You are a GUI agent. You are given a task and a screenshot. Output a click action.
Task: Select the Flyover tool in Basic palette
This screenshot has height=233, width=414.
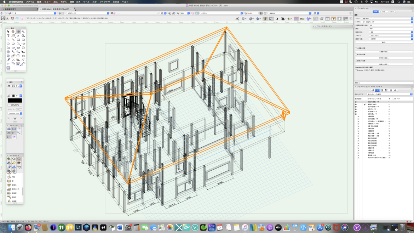click(x=18, y=32)
